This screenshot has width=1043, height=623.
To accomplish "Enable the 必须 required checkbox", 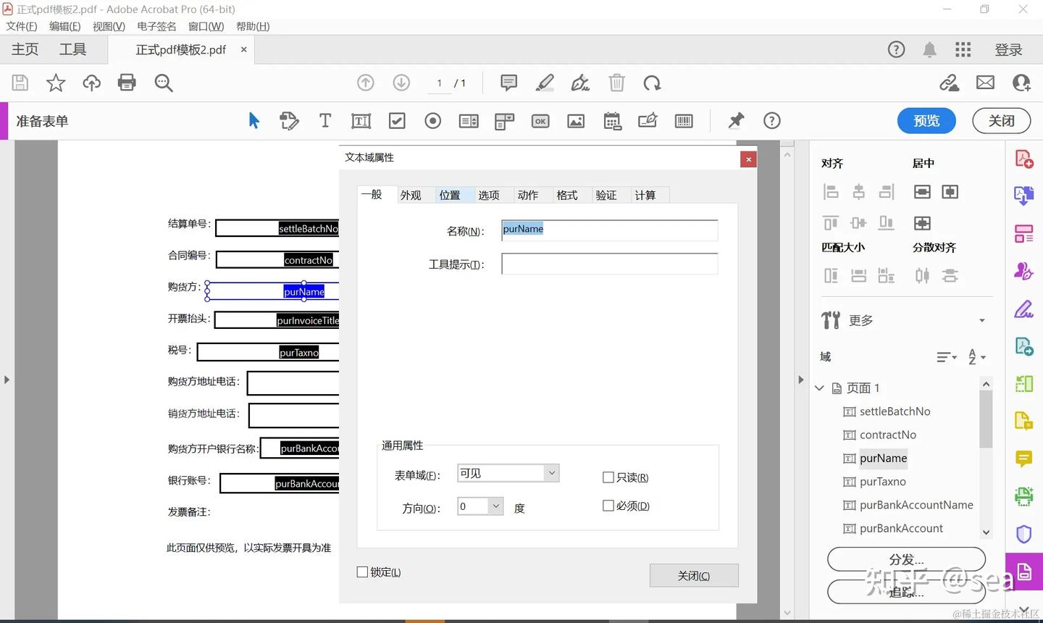I will point(608,505).
